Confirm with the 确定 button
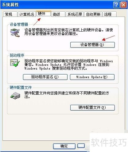The image size is (128, 152). tap(64, 146)
